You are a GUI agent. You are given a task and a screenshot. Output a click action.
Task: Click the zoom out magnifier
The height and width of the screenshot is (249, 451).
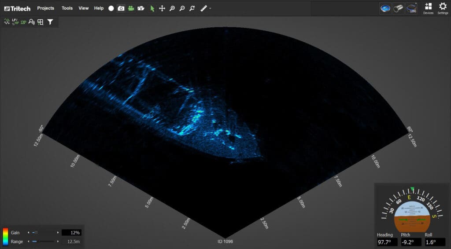182,8
